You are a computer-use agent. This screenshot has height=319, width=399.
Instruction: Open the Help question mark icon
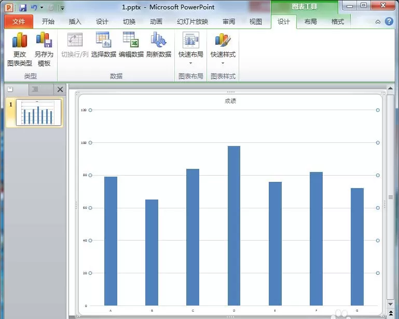pyautogui.click(x=389, y=21)
